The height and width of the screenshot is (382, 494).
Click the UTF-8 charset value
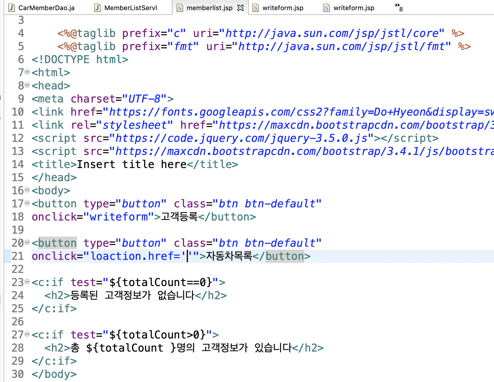(144, 99)
